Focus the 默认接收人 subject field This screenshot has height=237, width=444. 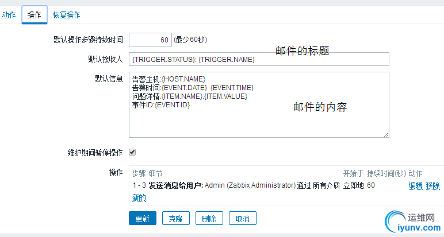click(259, 59)
